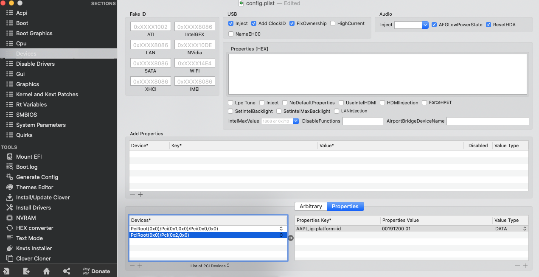Open stepper for PciRoot(0x0)/Pci(0x1,0x0)/Pci(0x0,0x0) device row
This screenshot has width=539, height=277.
[281, 229]
